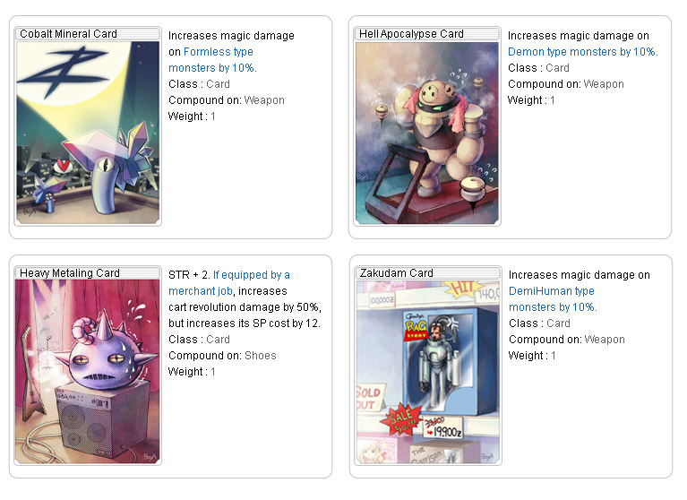Viewport: 687px width, 500px height.
Task: Open 'If equipped by a' link
Action: pyautogui.click(x=252, y=275)
